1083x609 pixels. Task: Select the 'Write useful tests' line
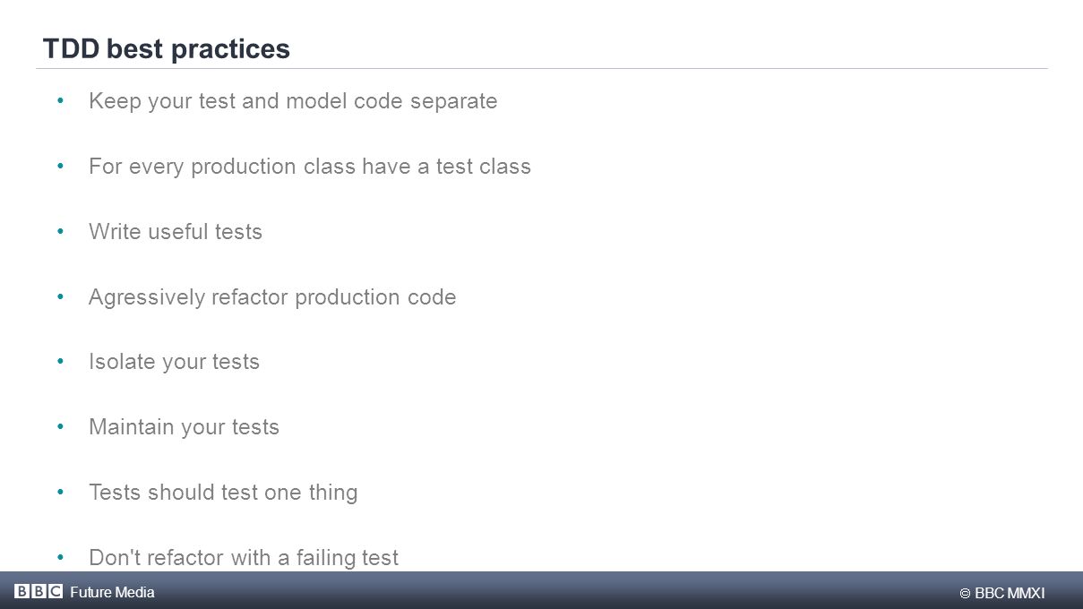[176, 232]
